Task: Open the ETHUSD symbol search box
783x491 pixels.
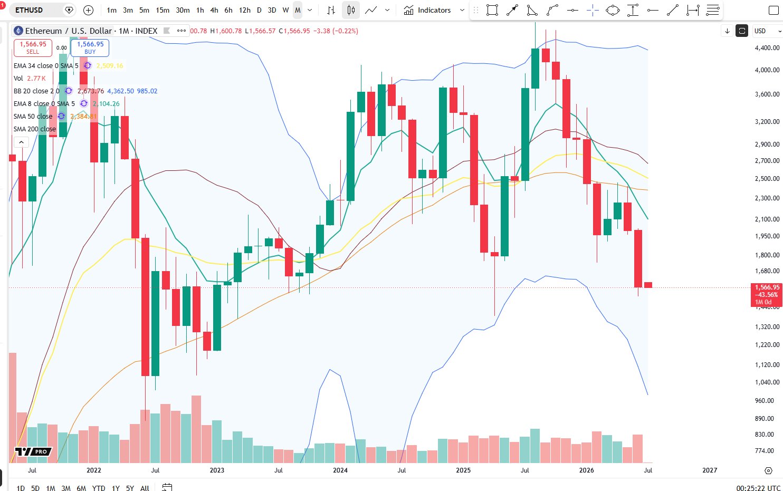Action: coord(43,10)
